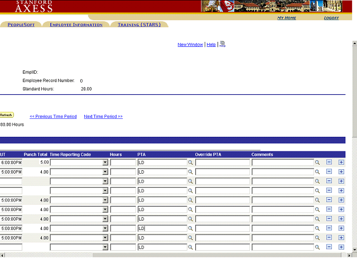Open Time Reporting Code dropdown in second row
The image size is (357, 268).
click(105, 172)
